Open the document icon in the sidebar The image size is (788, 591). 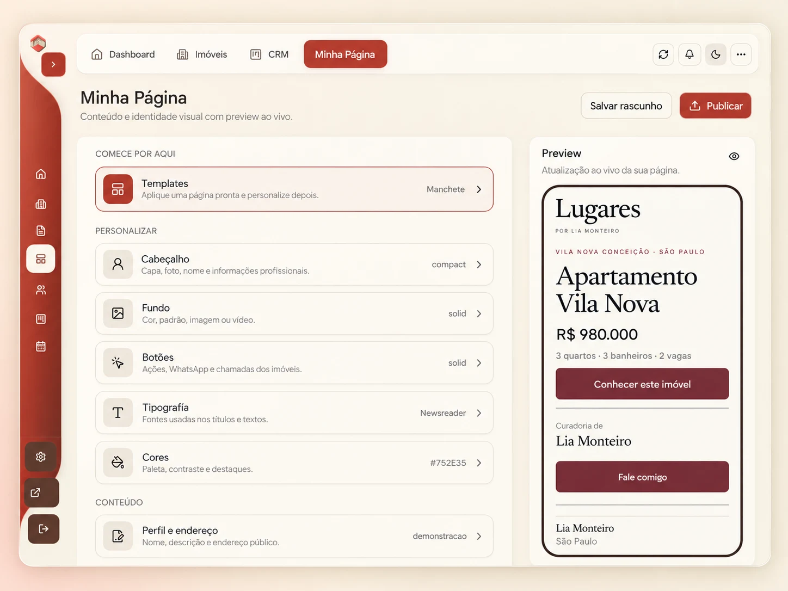point(41,231)
